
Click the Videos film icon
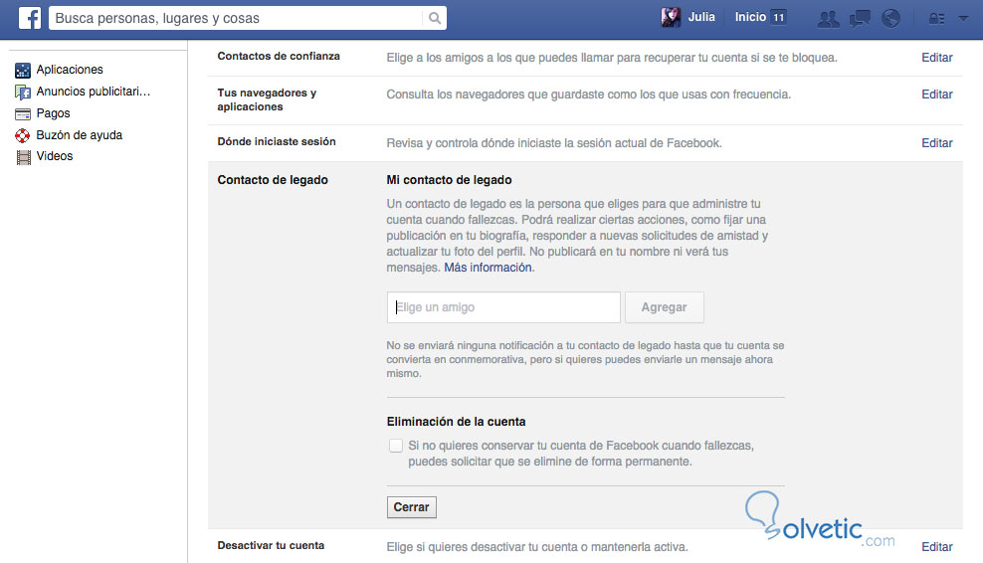point(23,157)
